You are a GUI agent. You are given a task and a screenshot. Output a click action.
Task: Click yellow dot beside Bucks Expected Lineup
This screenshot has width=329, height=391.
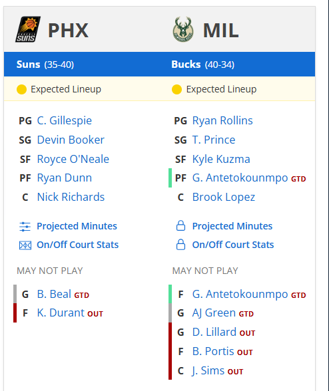click(x=177, y=89)
